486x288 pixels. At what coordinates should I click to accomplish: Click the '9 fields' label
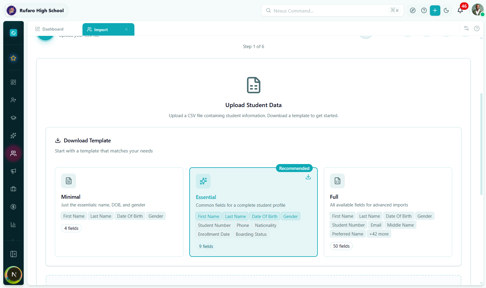pyautogui.click(x=206, y=246)
